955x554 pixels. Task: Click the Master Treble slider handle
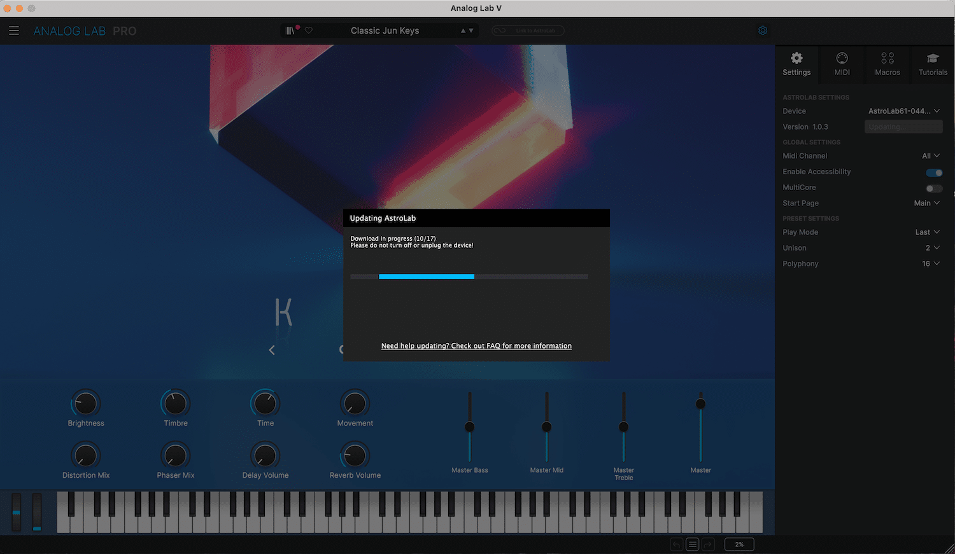coord(623,427)
